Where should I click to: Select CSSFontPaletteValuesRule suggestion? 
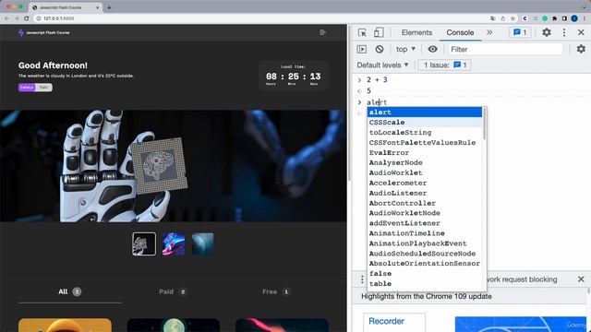coord(425,143)
